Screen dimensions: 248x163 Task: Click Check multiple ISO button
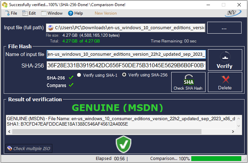(x=29, y=148)
